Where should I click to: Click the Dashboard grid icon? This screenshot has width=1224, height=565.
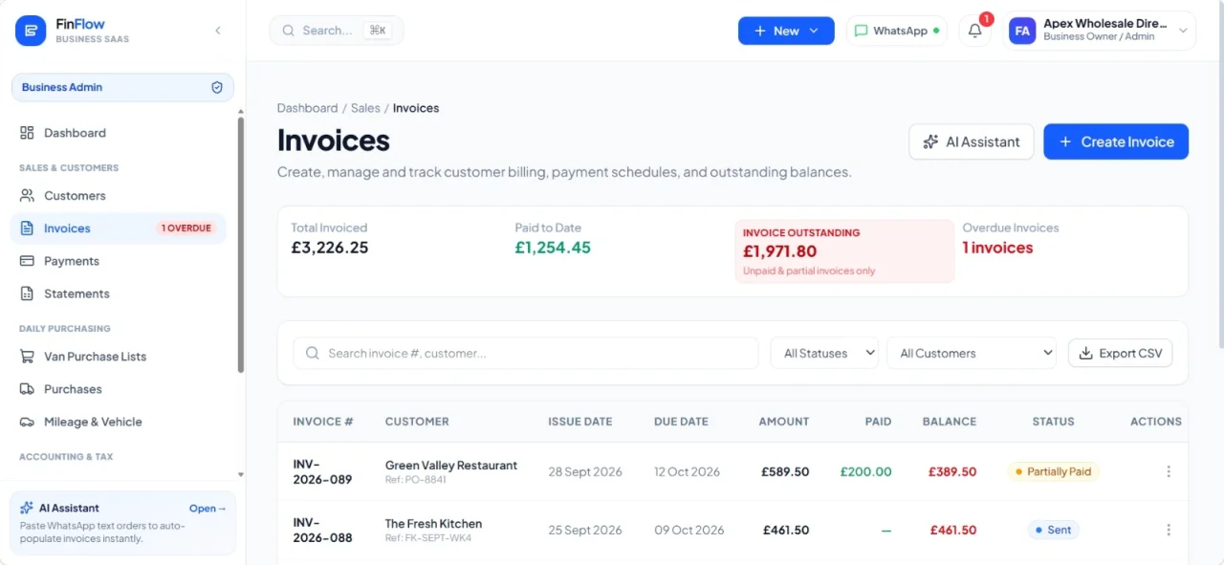coord(27,133)
